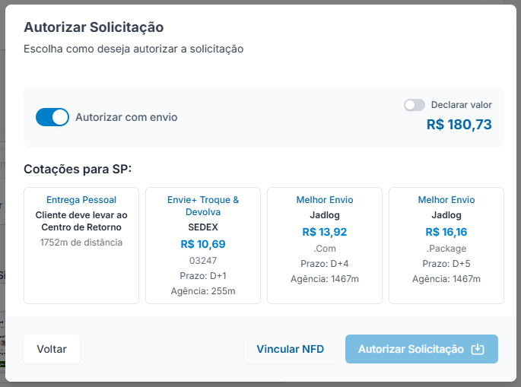The height and width of the screenshot is (387, 521).
Task: Click the 'Cotações para SP:' heading
Action: tap(78, 169)
